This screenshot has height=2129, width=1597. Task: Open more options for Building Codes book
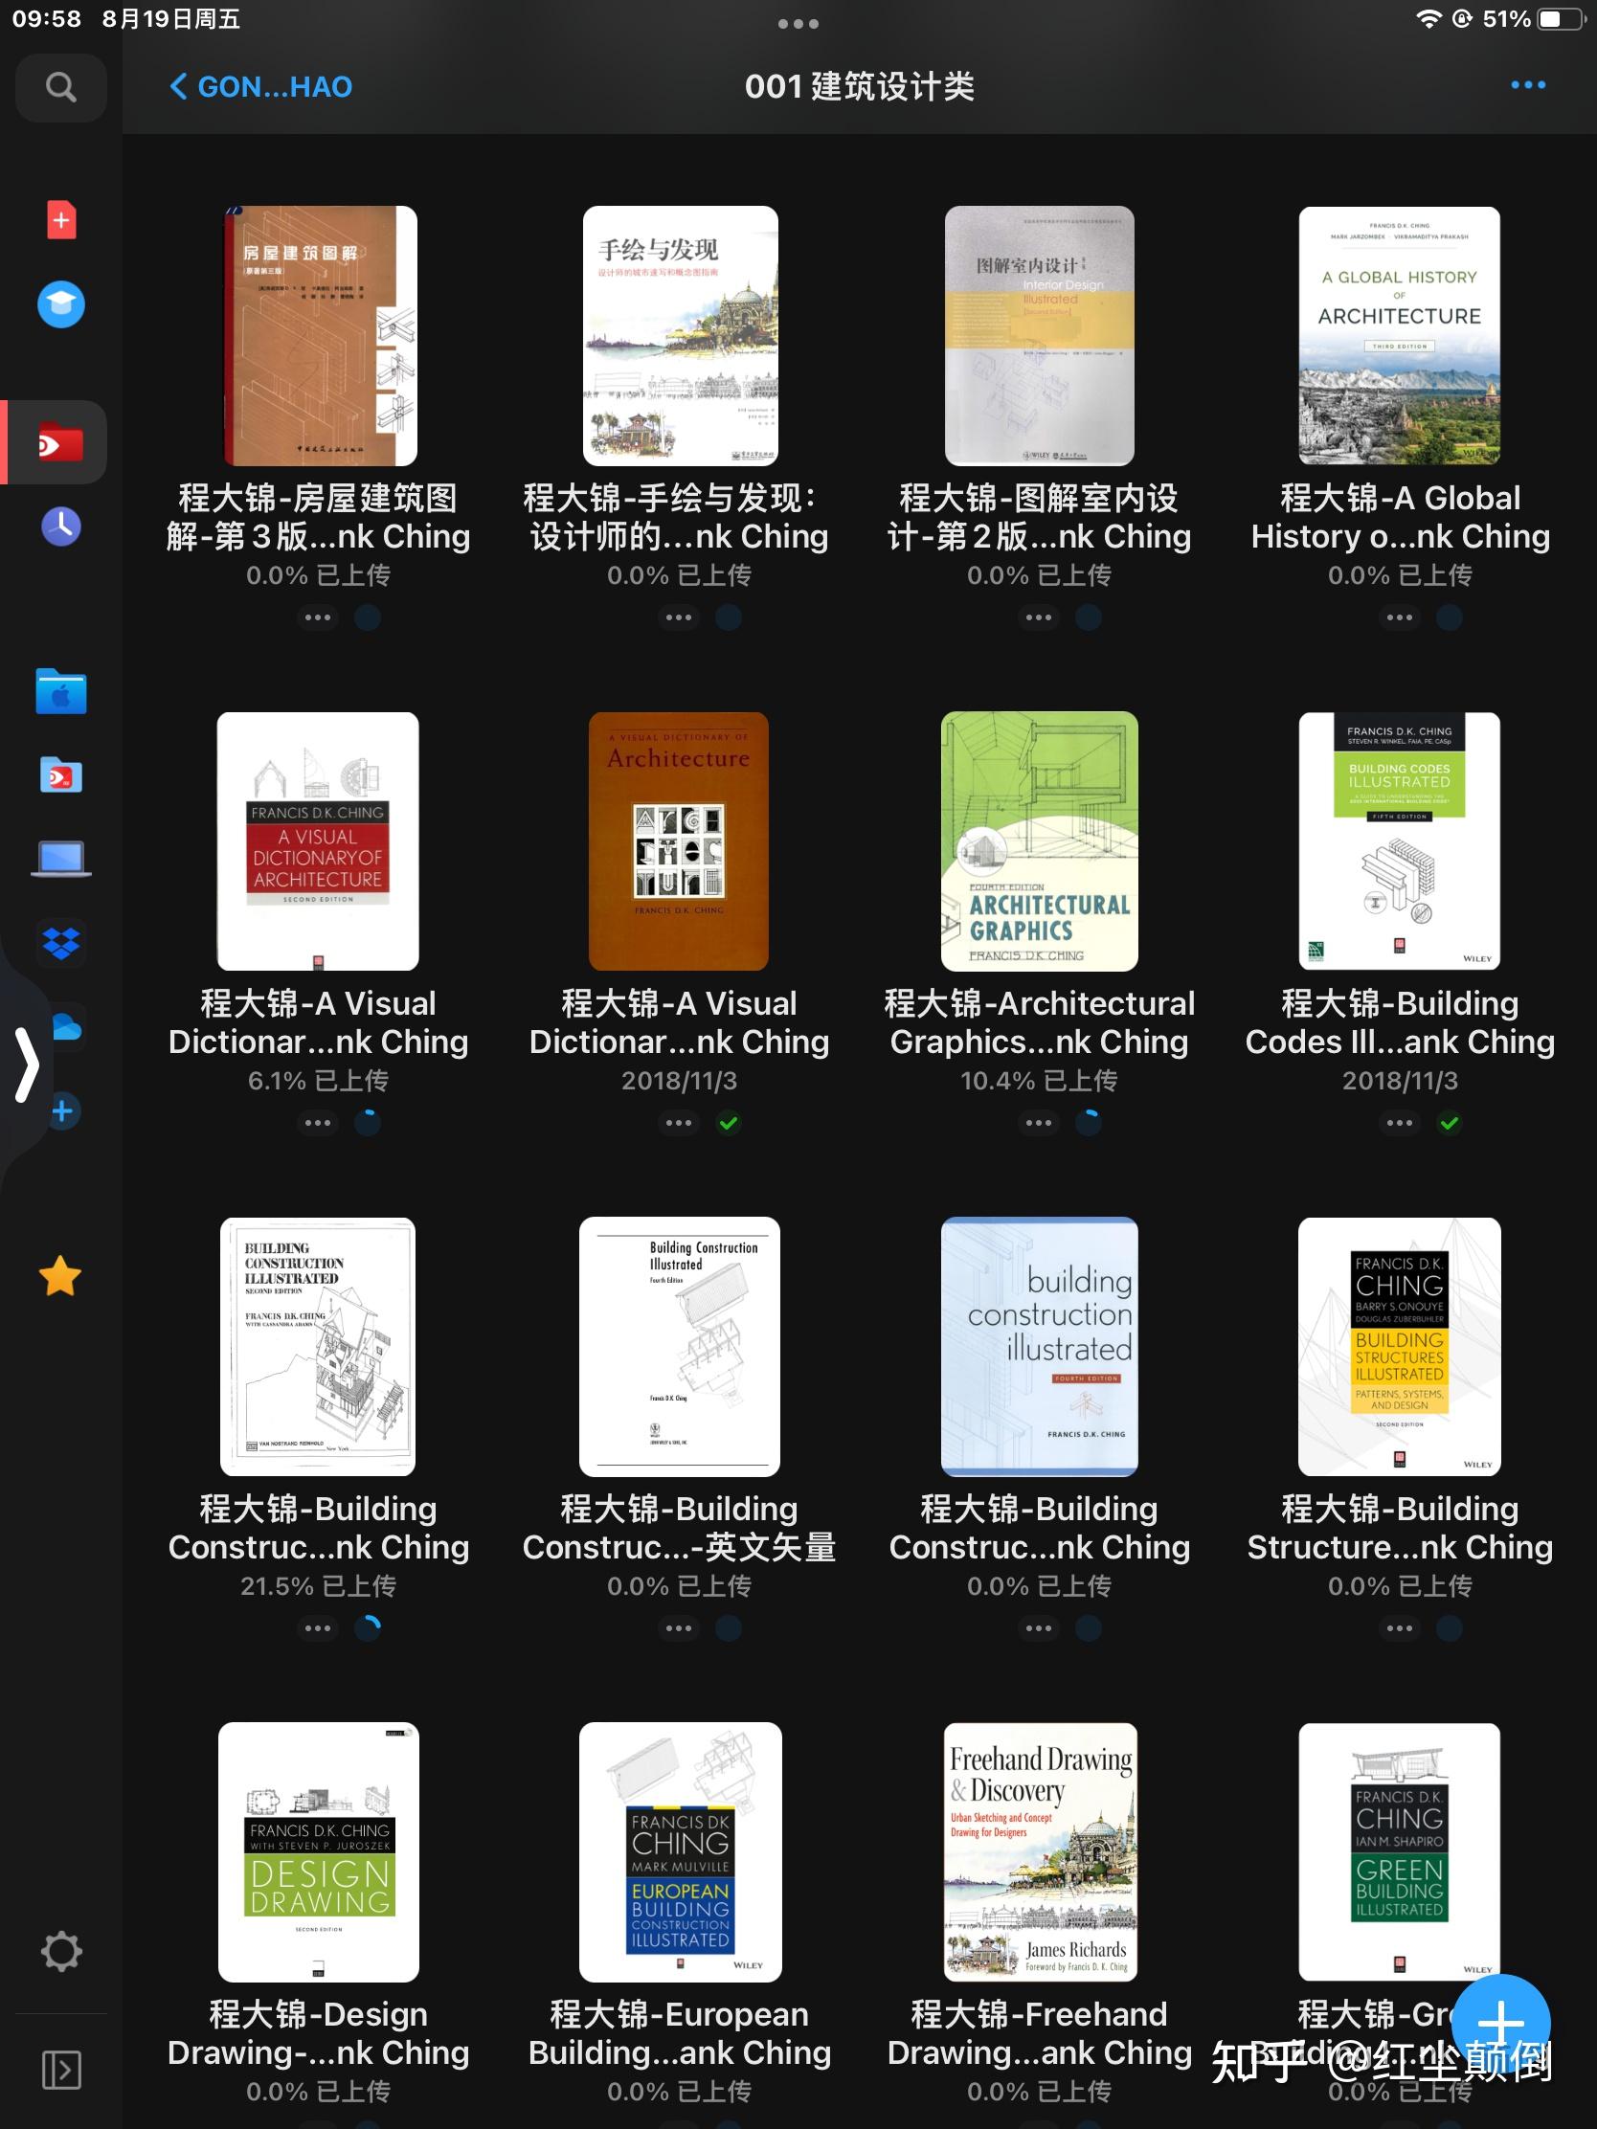[1400, 1122]
